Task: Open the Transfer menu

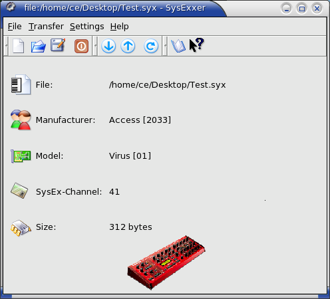Action: click(x=46, y=27)
